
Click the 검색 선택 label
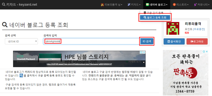pos(10,35)
